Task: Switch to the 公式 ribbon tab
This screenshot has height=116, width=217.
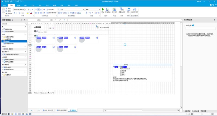Action: [x=47, y=5]
